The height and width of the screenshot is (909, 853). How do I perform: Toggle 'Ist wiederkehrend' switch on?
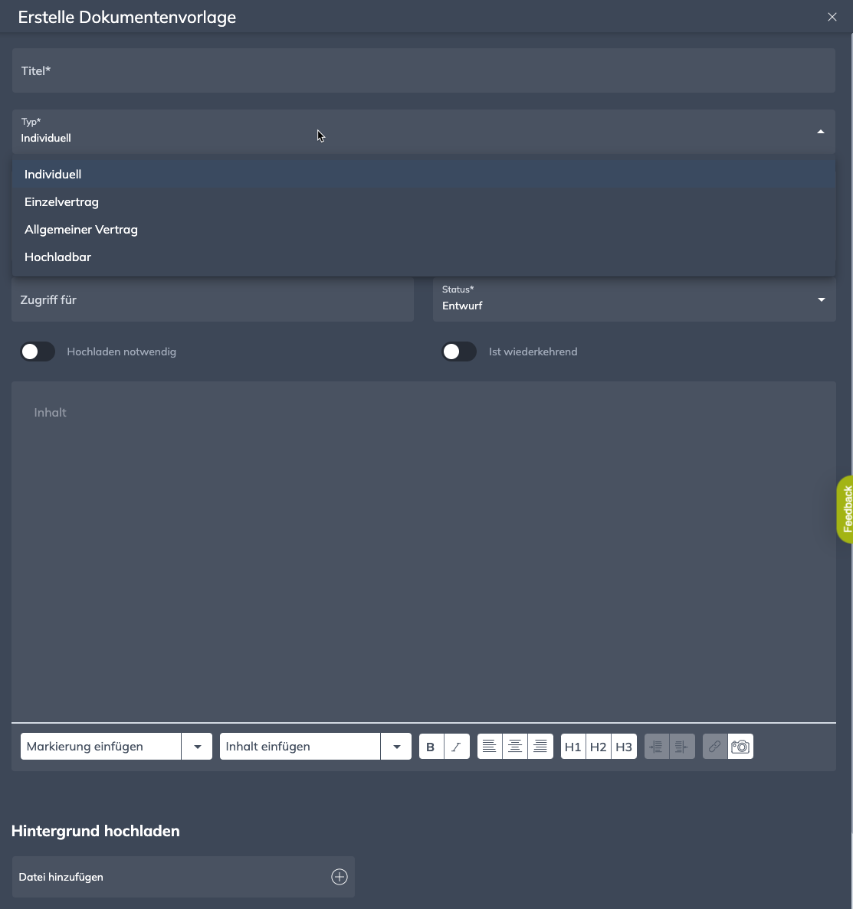459,352
